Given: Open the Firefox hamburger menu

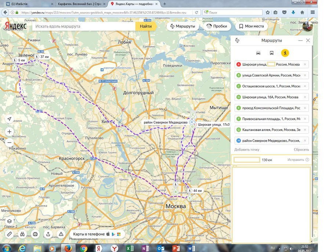Looking at the screenshot, I should [312, 12].
